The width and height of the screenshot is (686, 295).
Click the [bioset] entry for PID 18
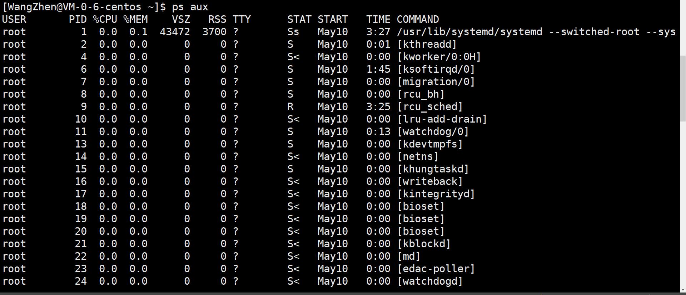tap(421, 206)
